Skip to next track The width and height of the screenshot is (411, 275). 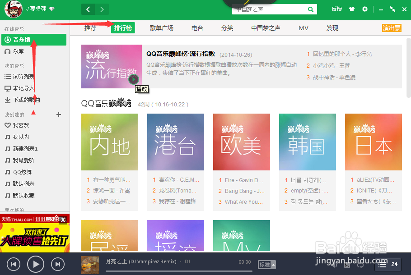58,264
